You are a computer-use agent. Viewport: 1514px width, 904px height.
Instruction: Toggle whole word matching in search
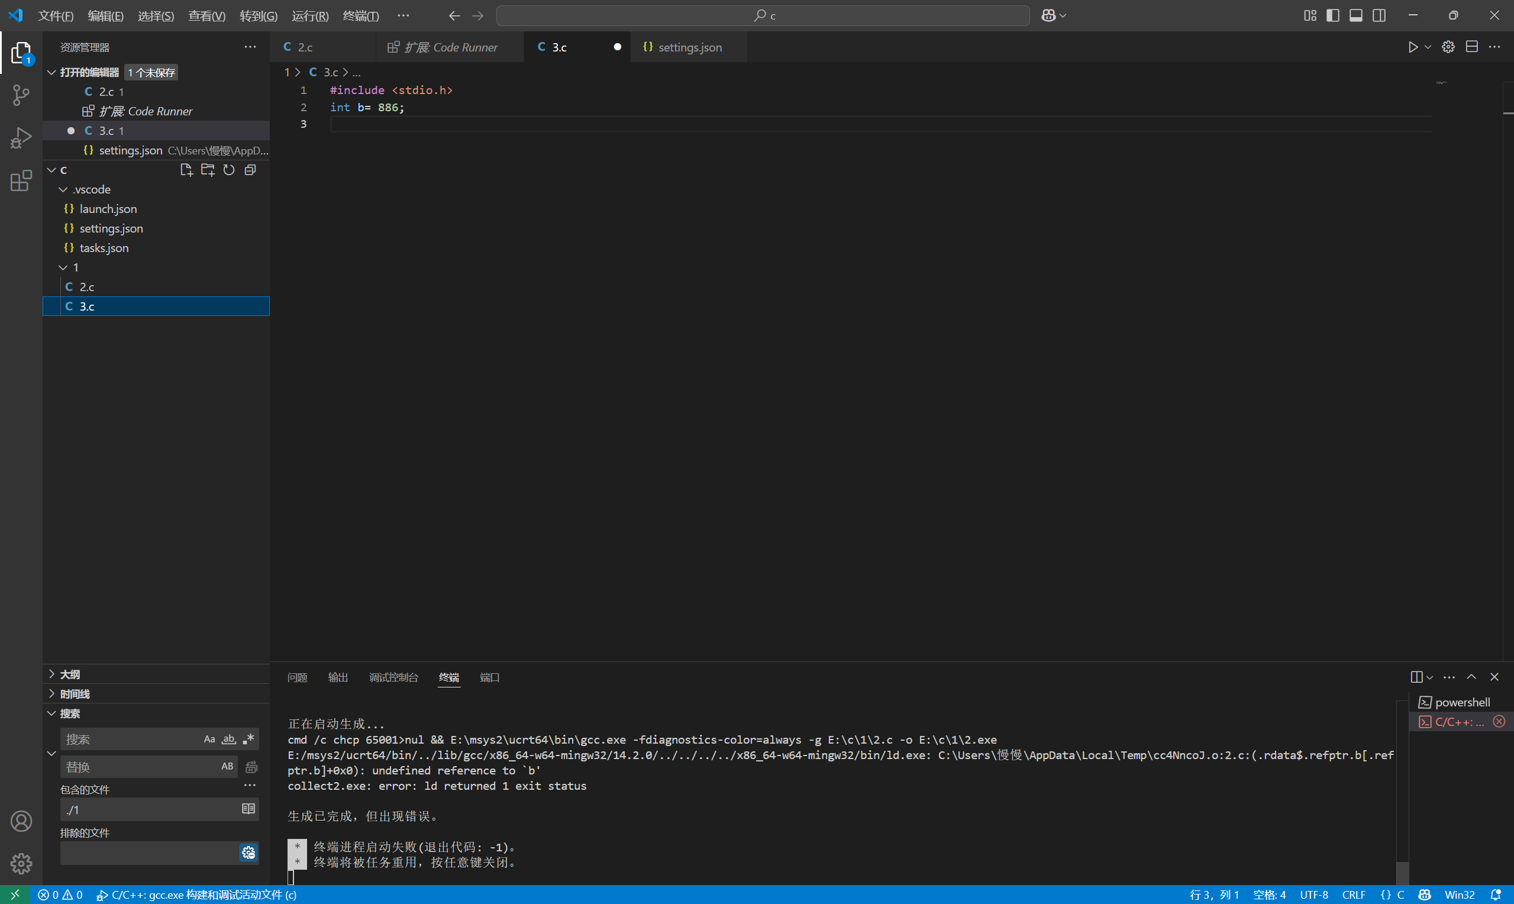pos(228,738)
